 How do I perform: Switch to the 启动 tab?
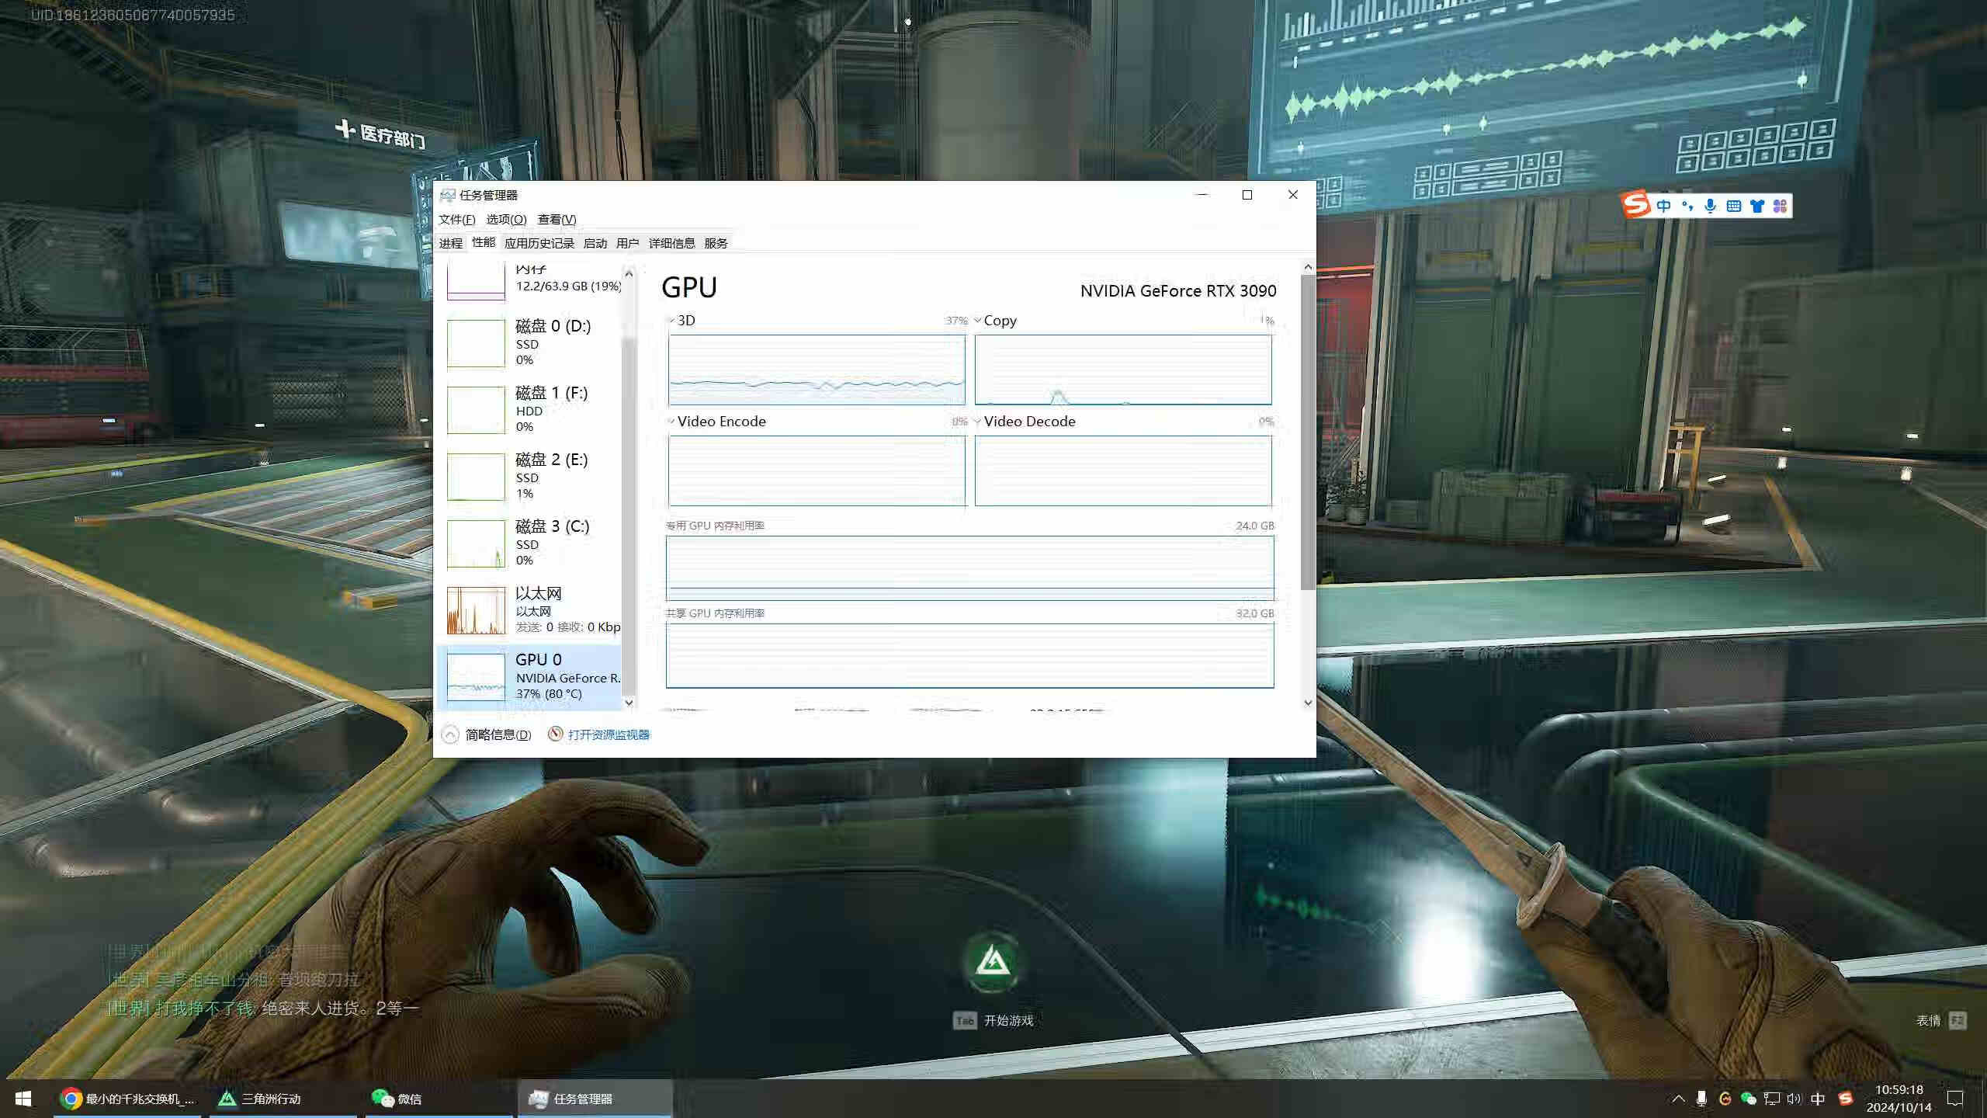click(595, 243)
